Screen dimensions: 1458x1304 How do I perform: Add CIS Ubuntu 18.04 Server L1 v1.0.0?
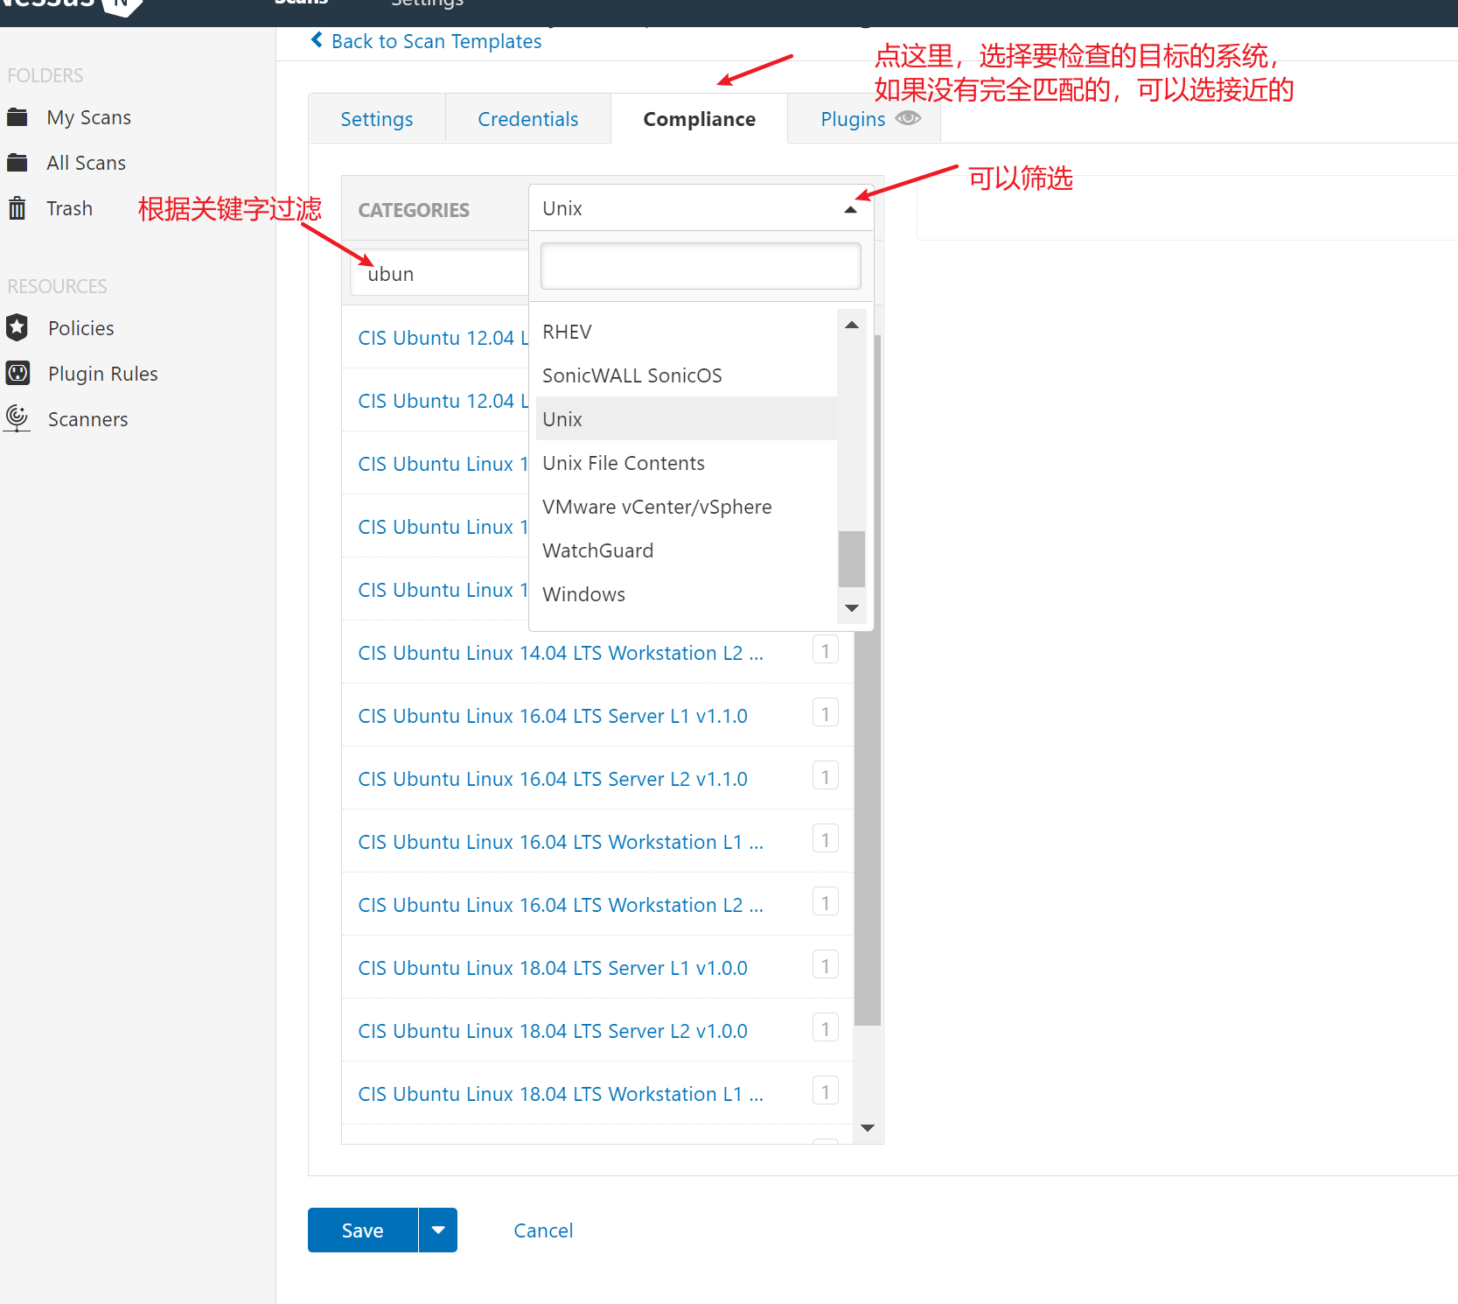[x=553, y=968]
